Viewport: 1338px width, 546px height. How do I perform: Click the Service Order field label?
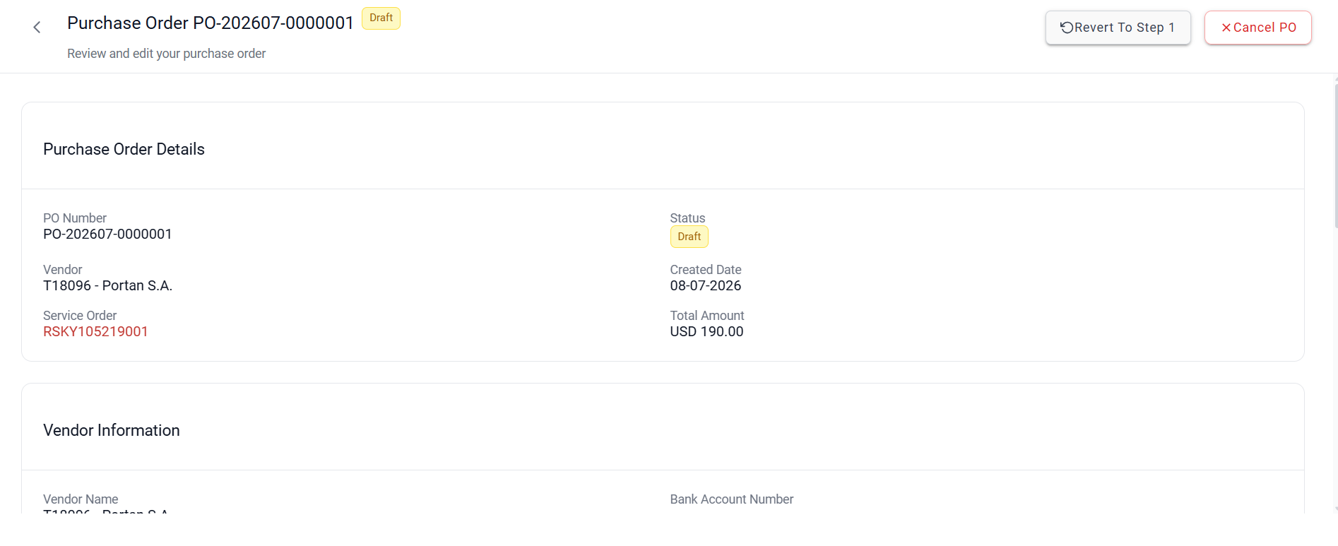(80, 316)
